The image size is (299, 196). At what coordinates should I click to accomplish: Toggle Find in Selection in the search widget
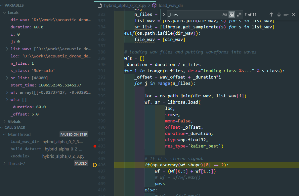tap(286, 15)
